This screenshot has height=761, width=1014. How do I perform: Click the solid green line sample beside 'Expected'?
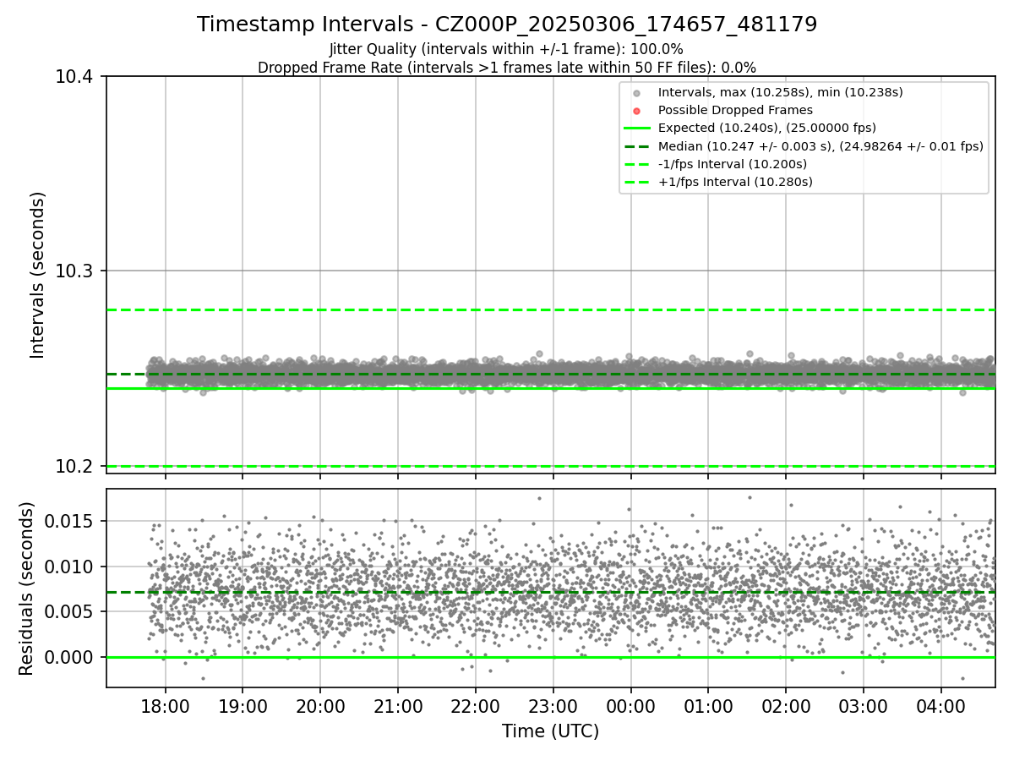click(x=636, y=129)
